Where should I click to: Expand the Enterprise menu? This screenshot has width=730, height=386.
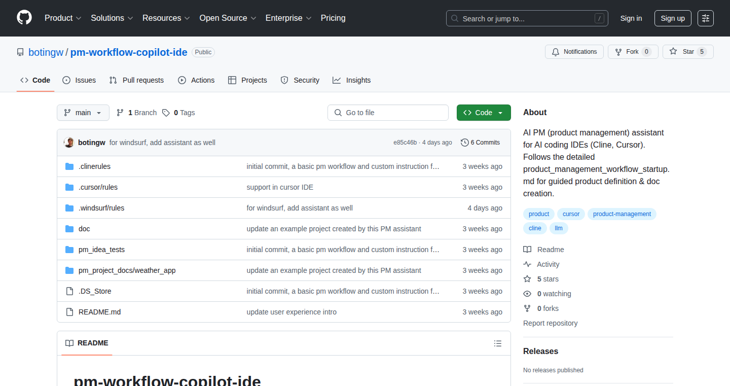288,18
